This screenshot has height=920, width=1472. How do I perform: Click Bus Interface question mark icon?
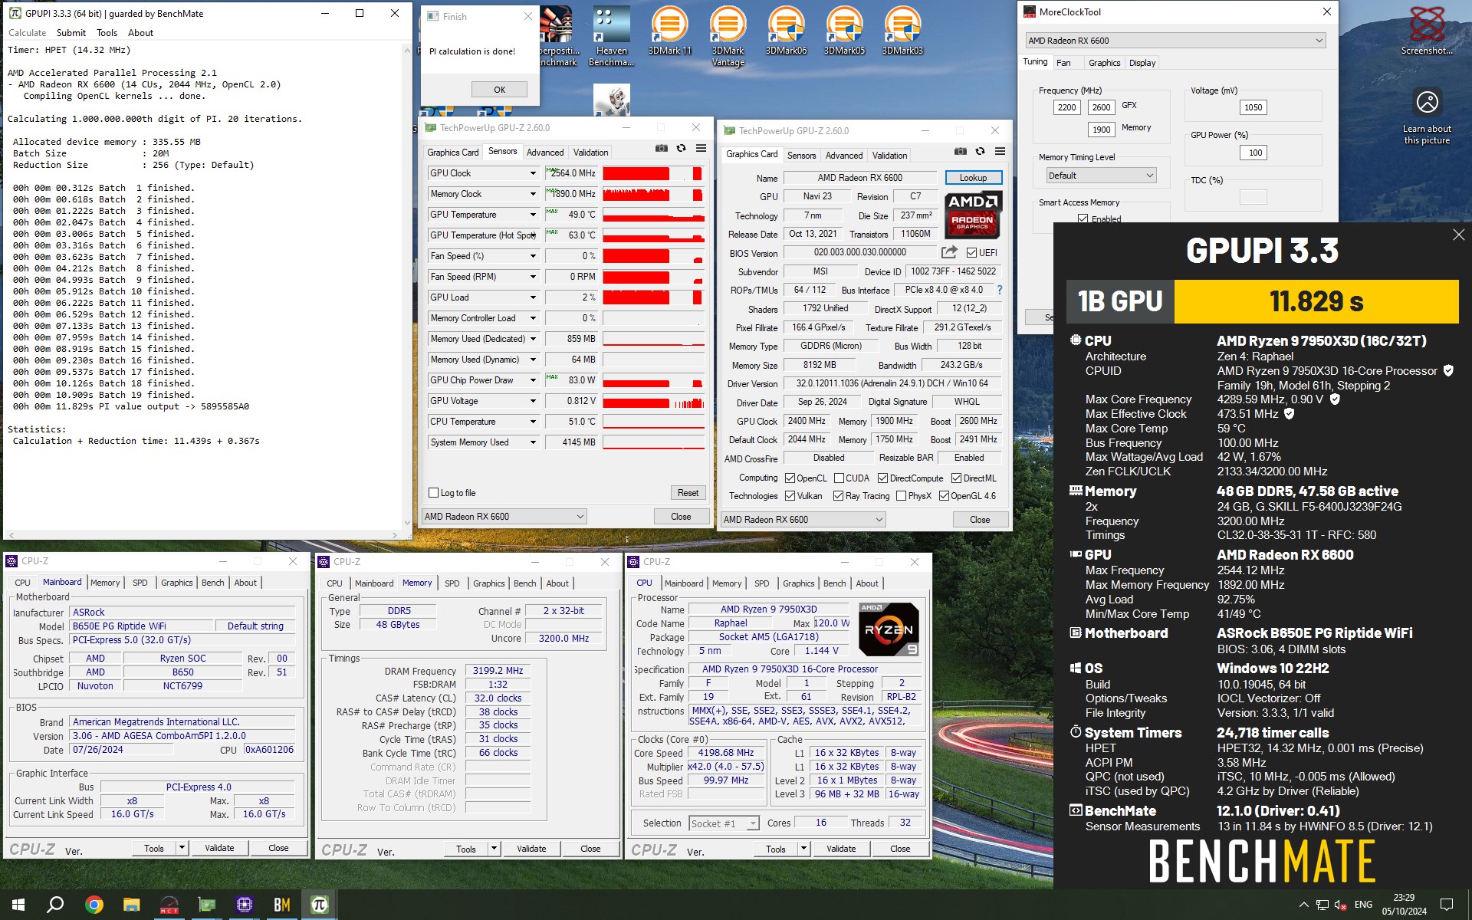(x=999, y=290)
